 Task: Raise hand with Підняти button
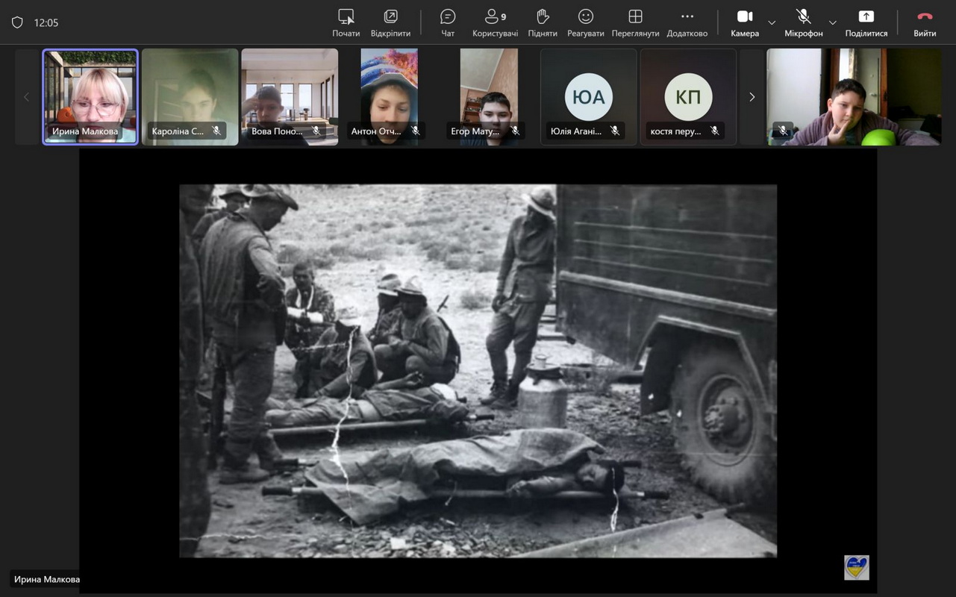[x=543, y=22]
